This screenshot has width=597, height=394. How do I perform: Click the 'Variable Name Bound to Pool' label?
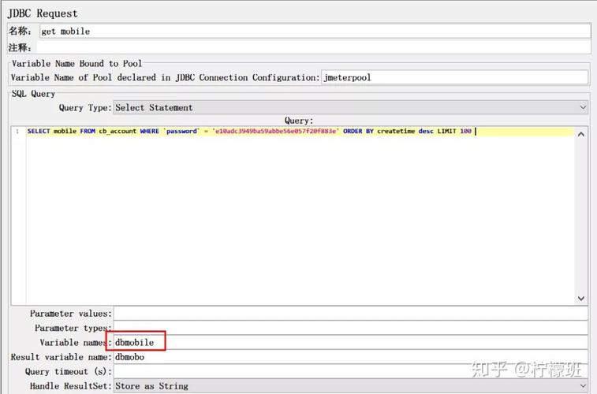(76, 64)
